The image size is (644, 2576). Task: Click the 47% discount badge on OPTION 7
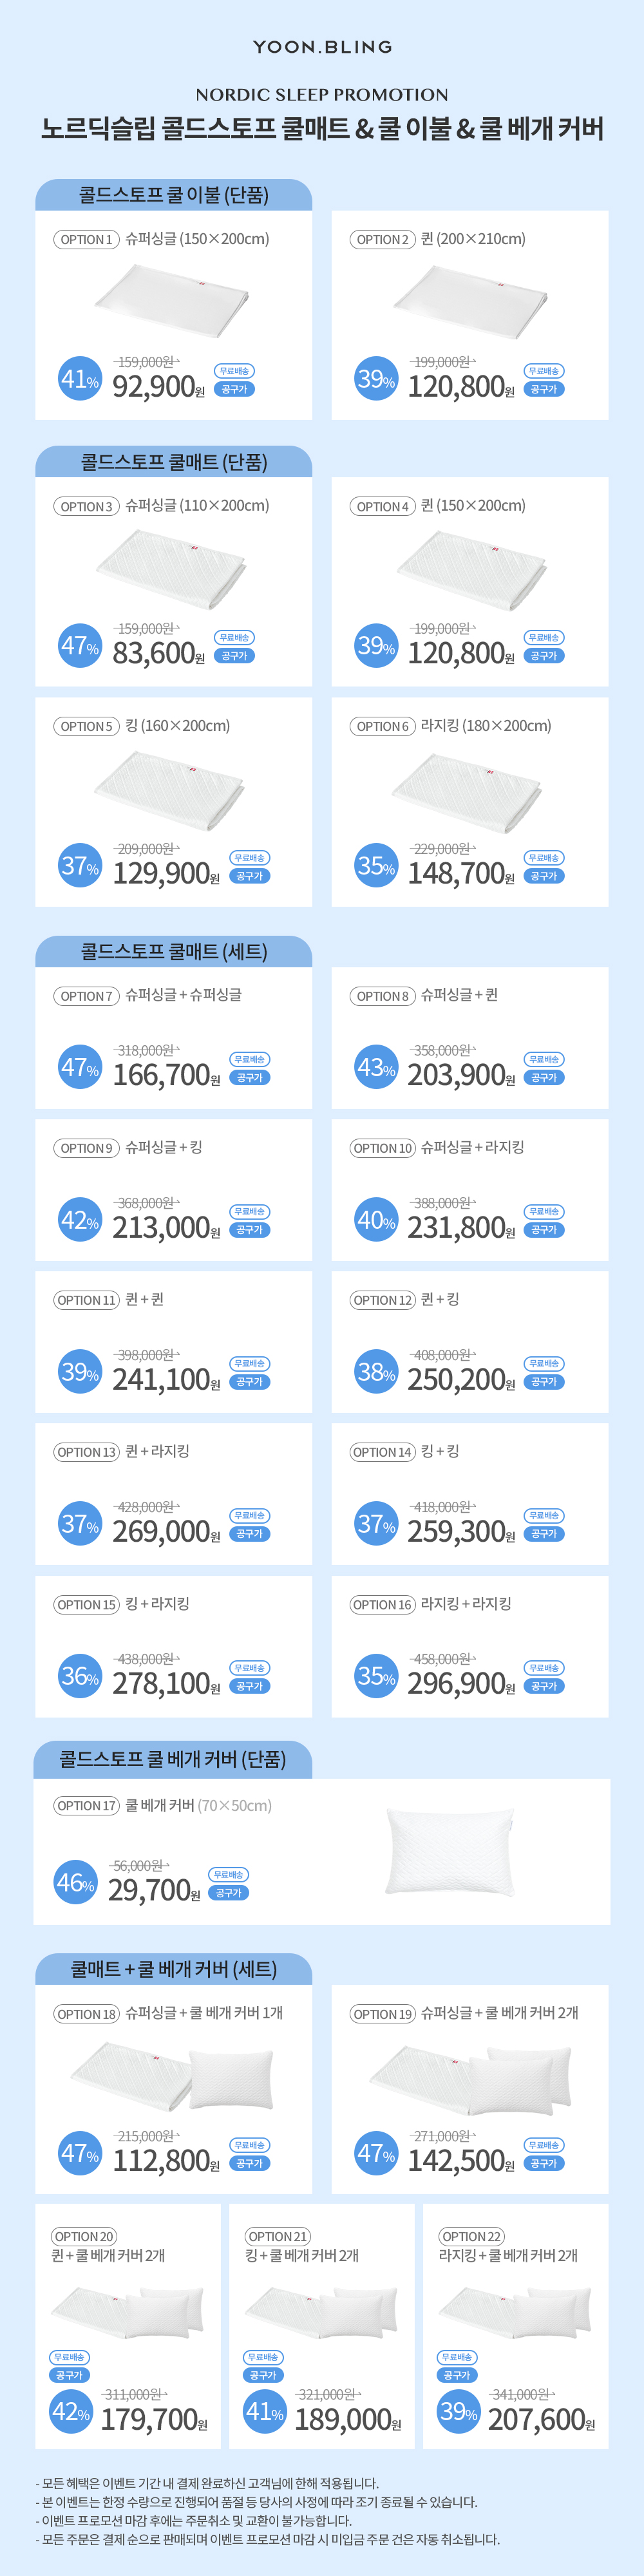80,1068
